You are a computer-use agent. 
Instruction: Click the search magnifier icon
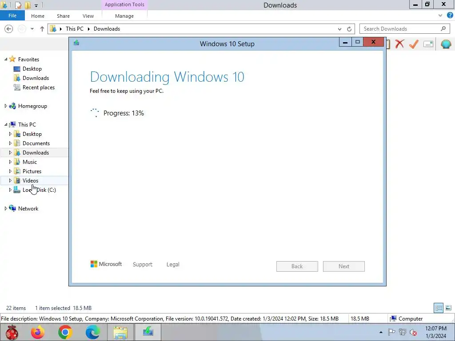point(443,28)
